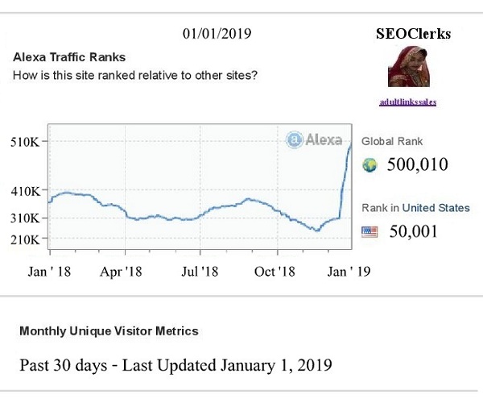Click the Last Updated January 1, 2019 text

[x=233, y=364]
